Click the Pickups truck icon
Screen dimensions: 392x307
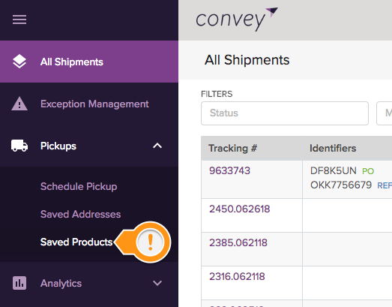pos(19,146)
